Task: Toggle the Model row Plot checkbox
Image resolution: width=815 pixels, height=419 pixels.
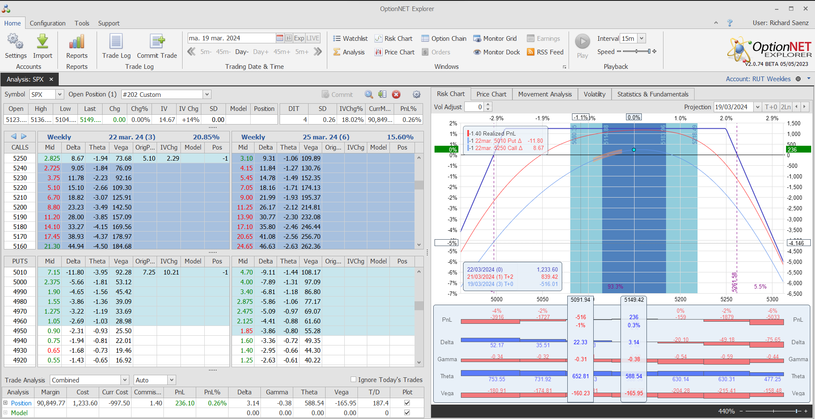Action: (407, 413)
